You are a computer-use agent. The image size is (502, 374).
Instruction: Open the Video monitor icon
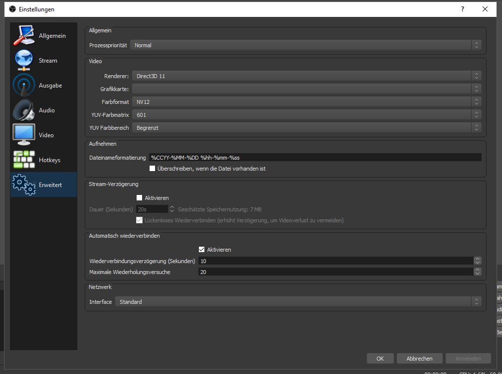coord(23,135)
